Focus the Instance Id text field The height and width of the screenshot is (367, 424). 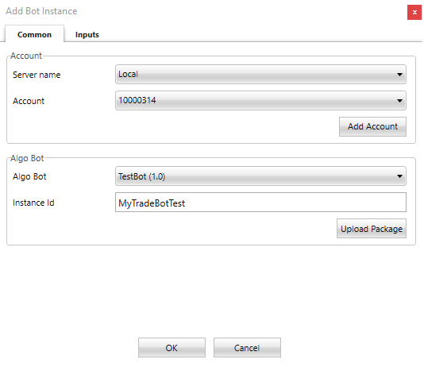(x=260, y=203)
